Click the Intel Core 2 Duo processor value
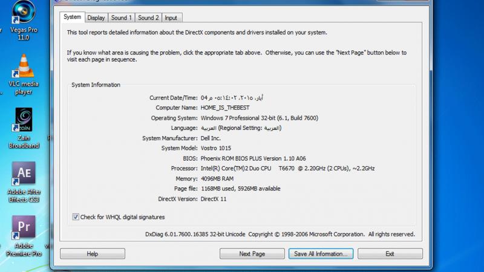484x272 pixels. 287,169
